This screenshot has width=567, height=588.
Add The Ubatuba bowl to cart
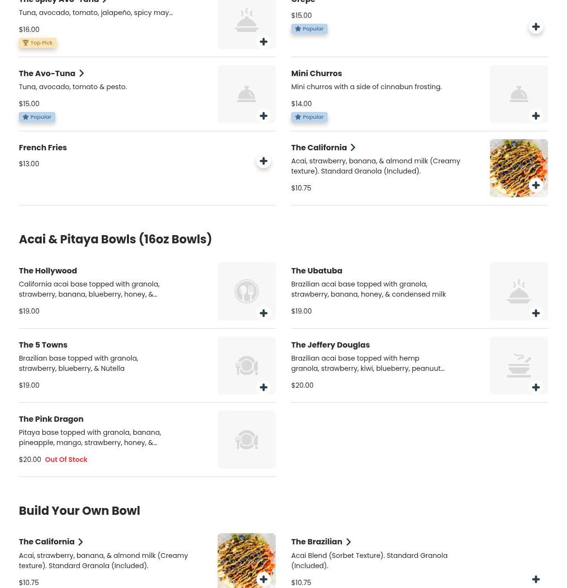[x=536, y=313]
